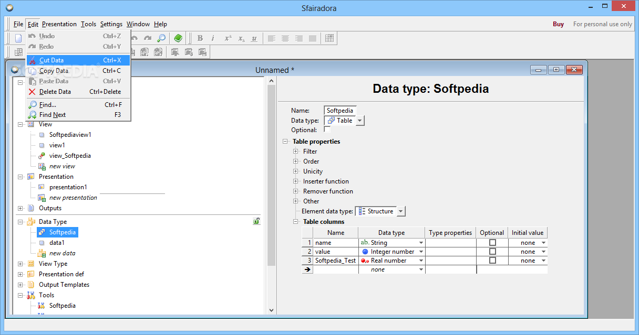Click the magnifier search toolbar icon

pyautogui.click(x=162, y=38)
